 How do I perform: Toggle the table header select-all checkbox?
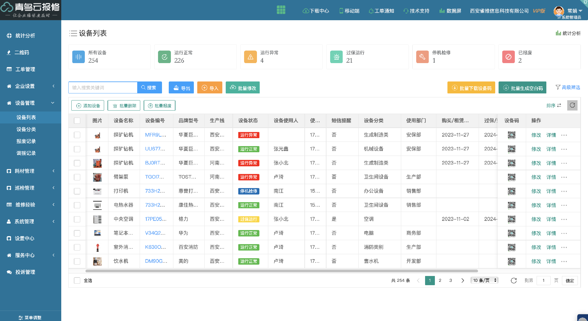[77, 121]
